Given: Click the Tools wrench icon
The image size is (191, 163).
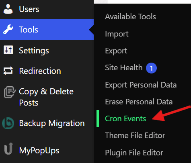Looking at the screenshot, I should (x=8, y=29).
